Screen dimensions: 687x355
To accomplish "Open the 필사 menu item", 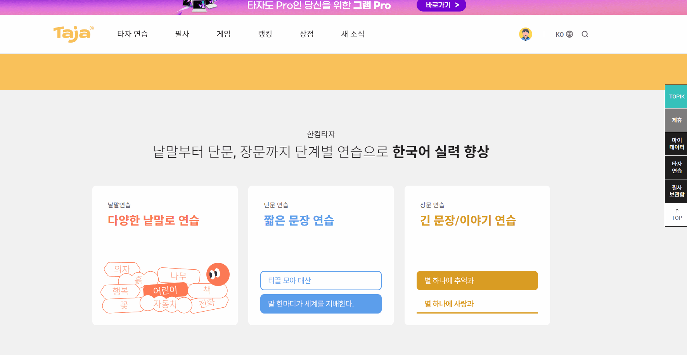I will coord(182,34).
